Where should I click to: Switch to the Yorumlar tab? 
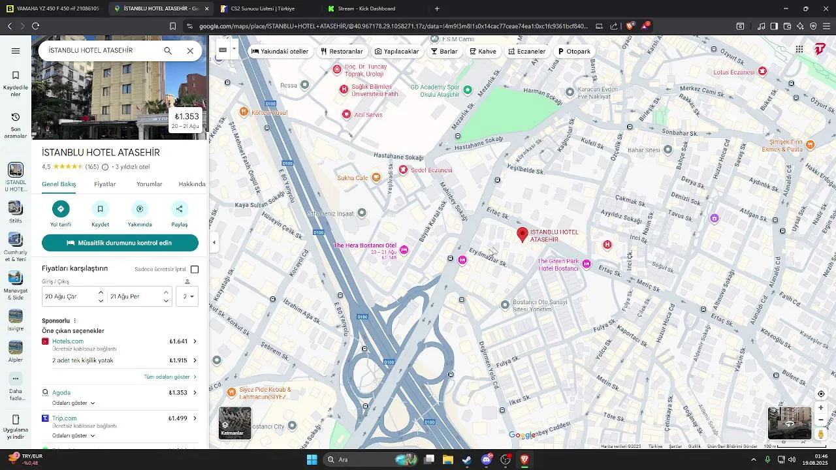(149, 184)
